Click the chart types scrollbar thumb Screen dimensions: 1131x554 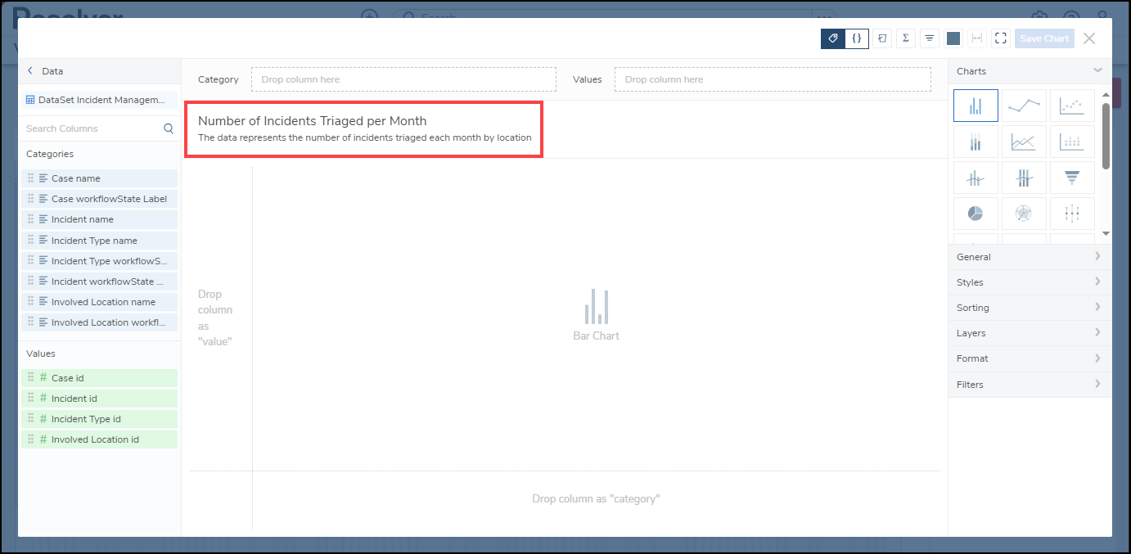[1106, 136]
